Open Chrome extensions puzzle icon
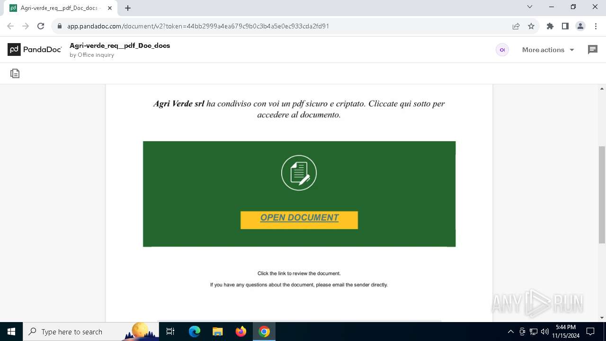Viewport: 606px width, 341px height. [550, 26]
